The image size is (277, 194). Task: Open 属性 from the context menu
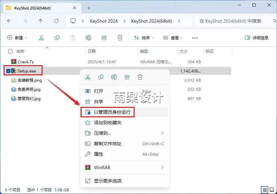coord(124,154)
